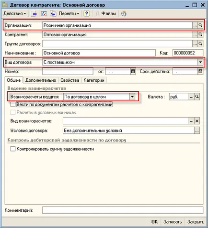Click ellipsis button for Контрагент field
The image size is (208, 228).
(x=195, y=34)
